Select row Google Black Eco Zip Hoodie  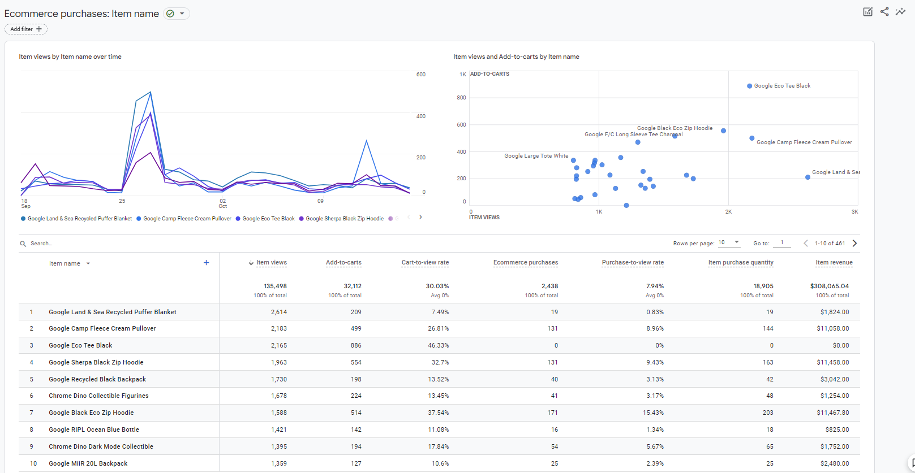(439, 413)
